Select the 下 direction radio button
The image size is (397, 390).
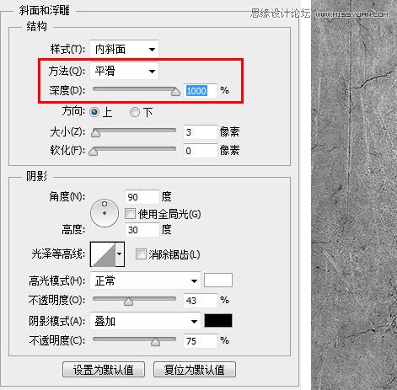[x=135, y=112]
